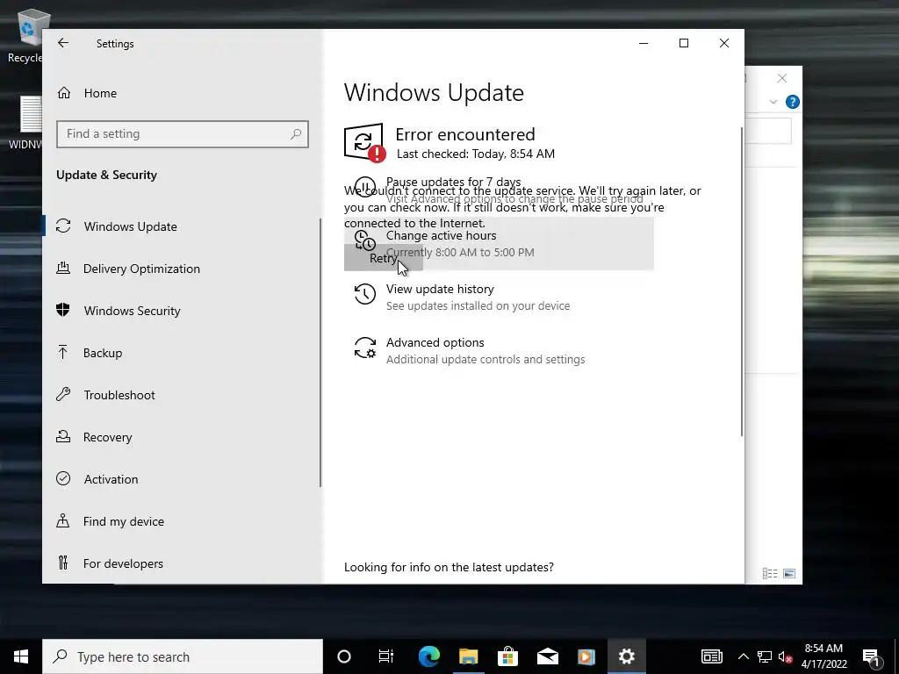This screenshot has width=899, height=674.
Task: Click the Windows Security shield icon
Action: [x=63, y=310]
